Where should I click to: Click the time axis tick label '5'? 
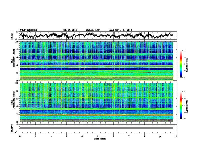(x=98, y=136)
